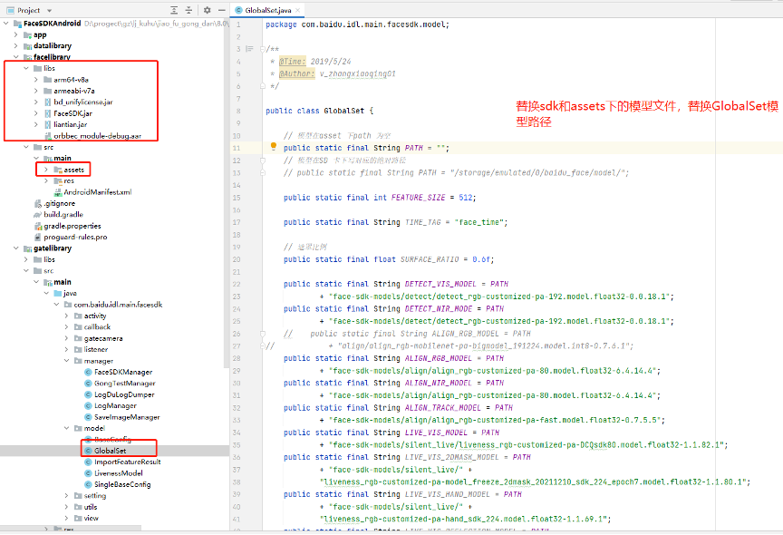Click FEATURE_SIZE constant on line 15
Image resolution: width=783 pixels, height=535 pixels.
tap(418, 198)
